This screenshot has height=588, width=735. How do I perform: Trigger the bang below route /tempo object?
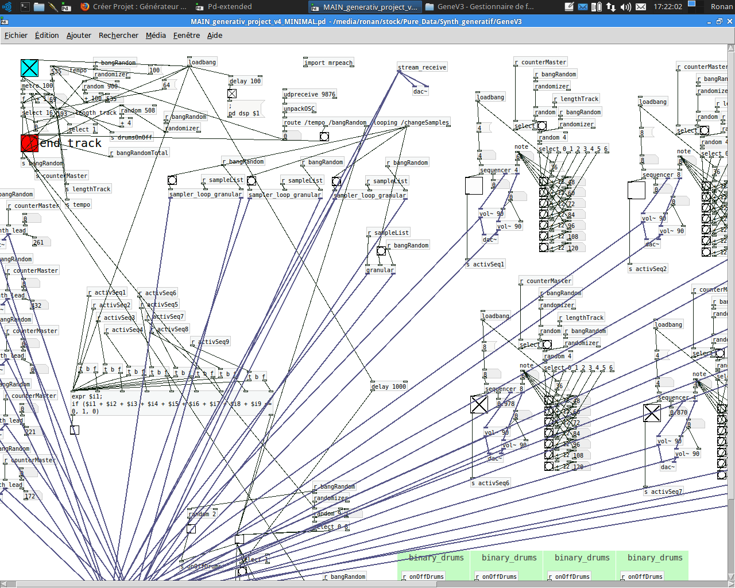pos(324,137)
